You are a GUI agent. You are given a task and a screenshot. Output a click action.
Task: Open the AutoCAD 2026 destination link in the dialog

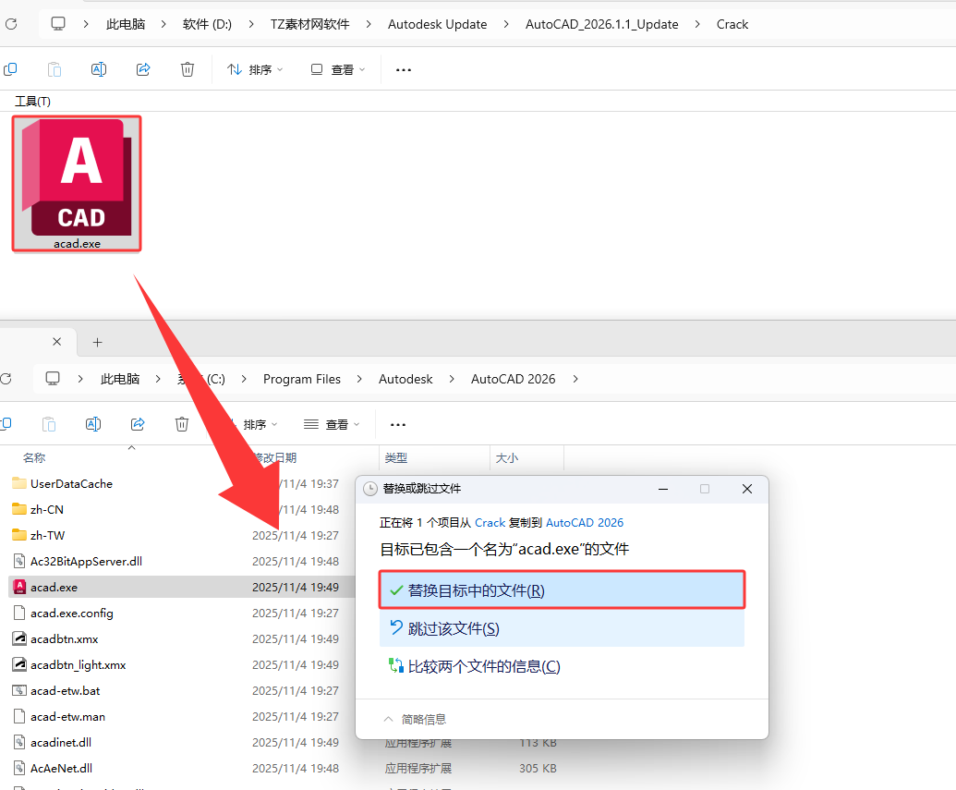[584, 523]
